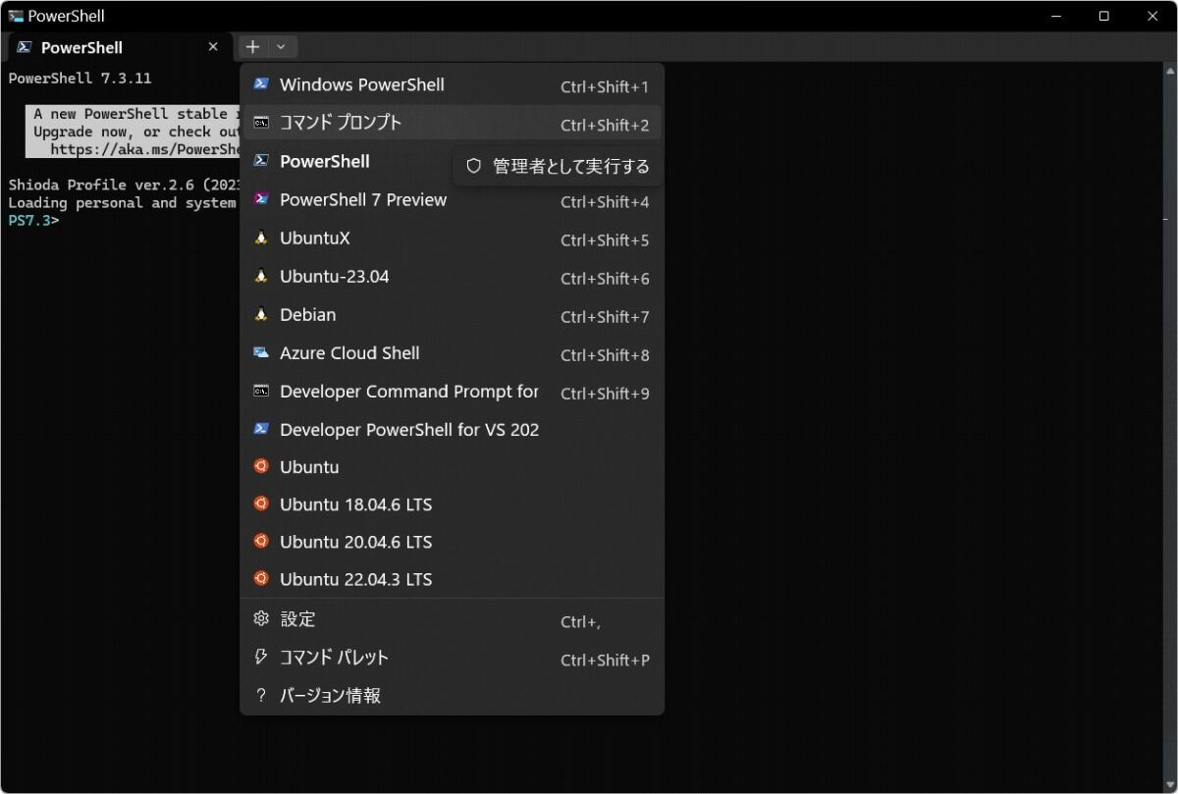Click the command palette lightning icon

click(261, 657)
